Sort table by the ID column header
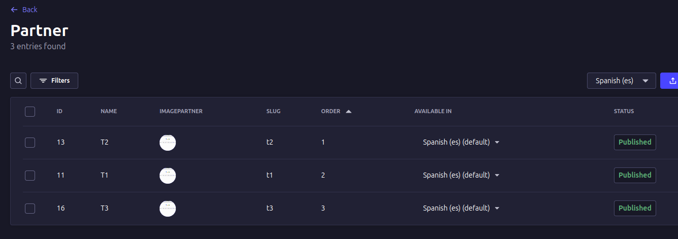Screen dimensions: 678x239 59,112
